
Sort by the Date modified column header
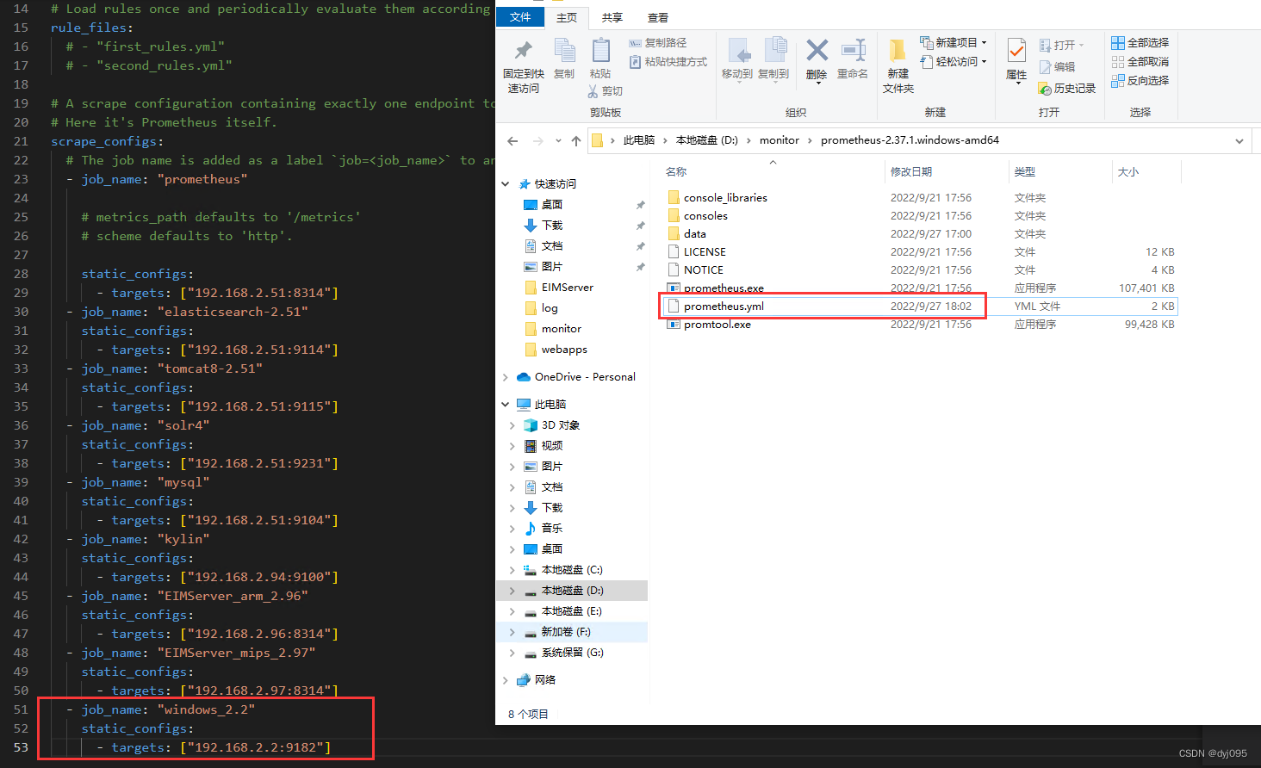[947, 172]
